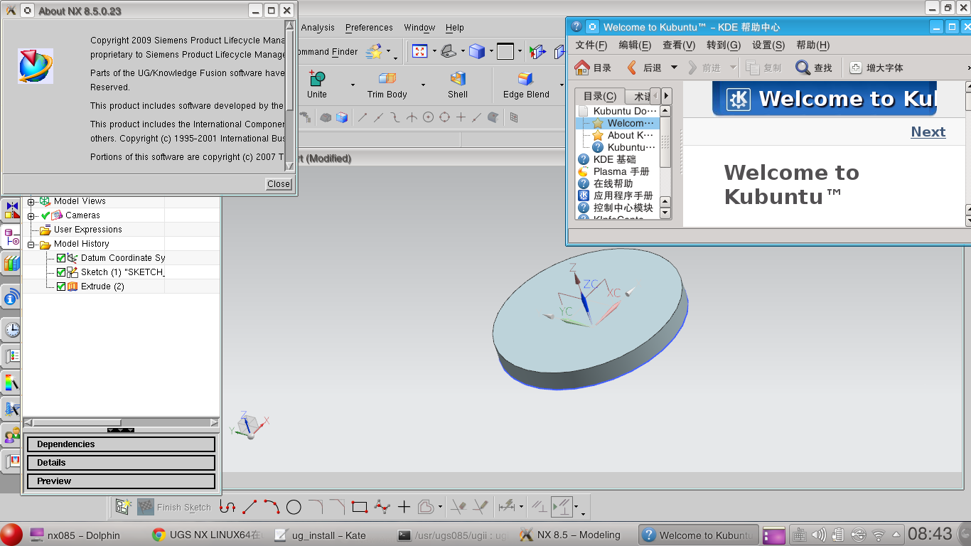Open 设置(S) menu in KDE help center
Viewport: 971px width, 546px height.
(x=768, y=45)
